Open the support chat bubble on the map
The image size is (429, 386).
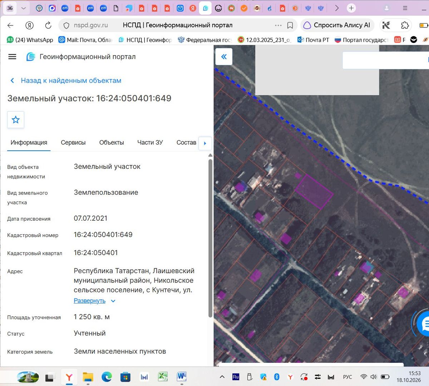(424, 324)
